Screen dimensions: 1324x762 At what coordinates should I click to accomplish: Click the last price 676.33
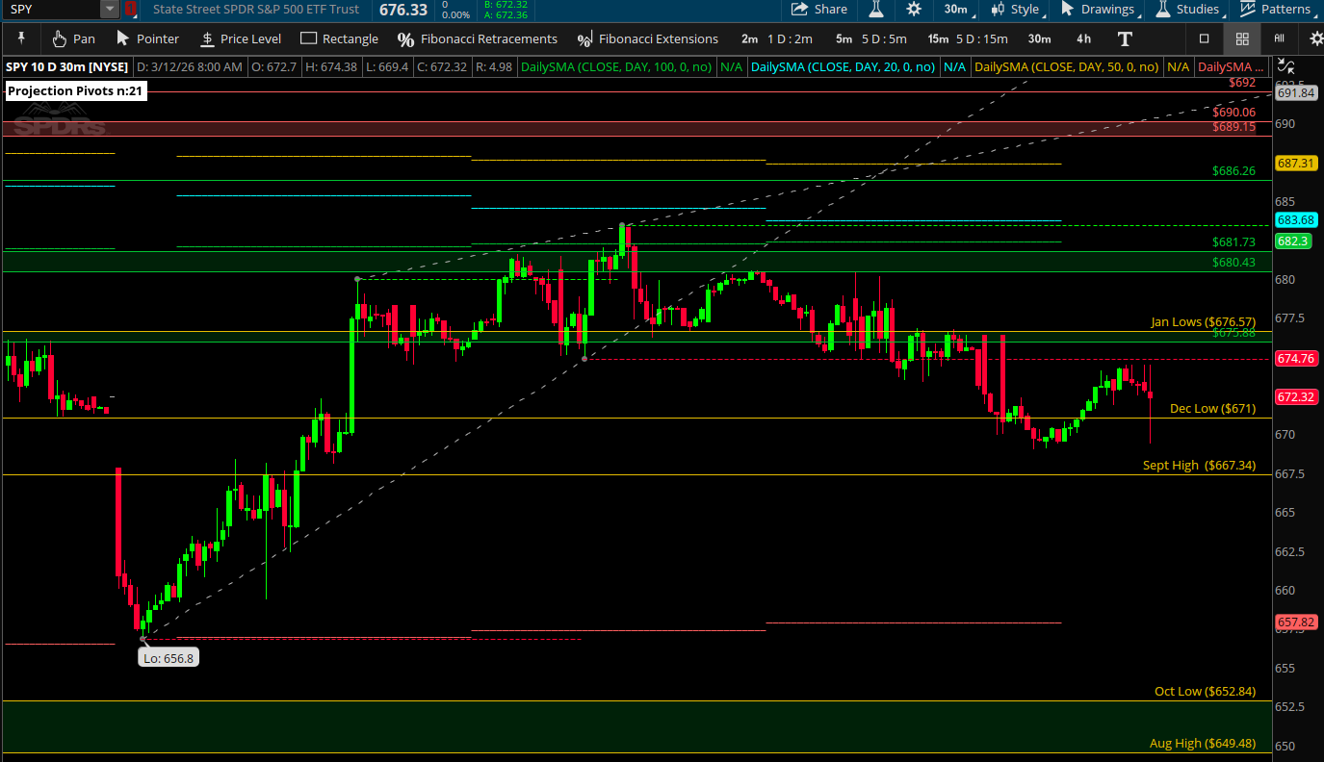pyautogui.click(x=403, y=10)
